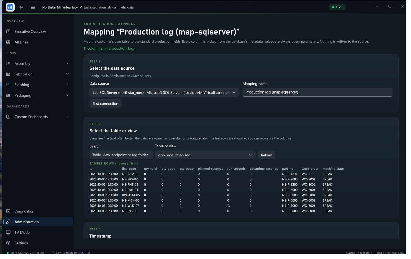Open Executive Overview in the sidebar
The width and height of the screenshot is (411, 259).
[38, 32]
